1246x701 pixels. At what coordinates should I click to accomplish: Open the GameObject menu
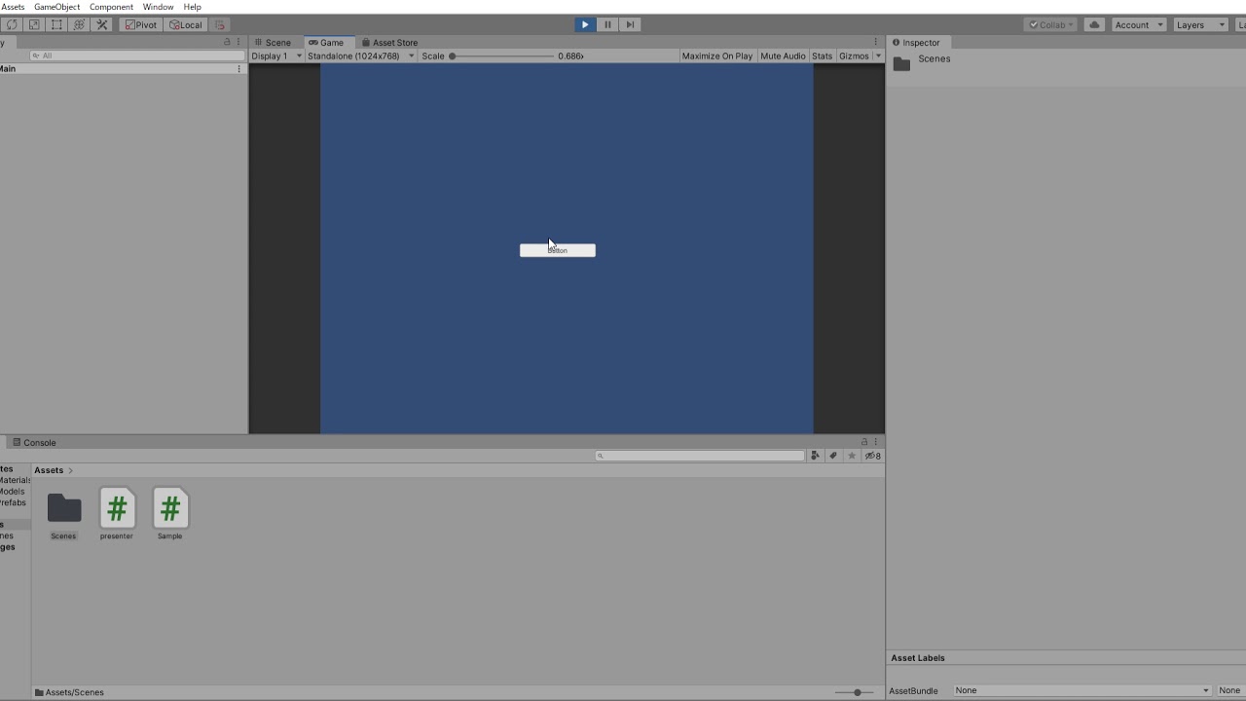57,7
